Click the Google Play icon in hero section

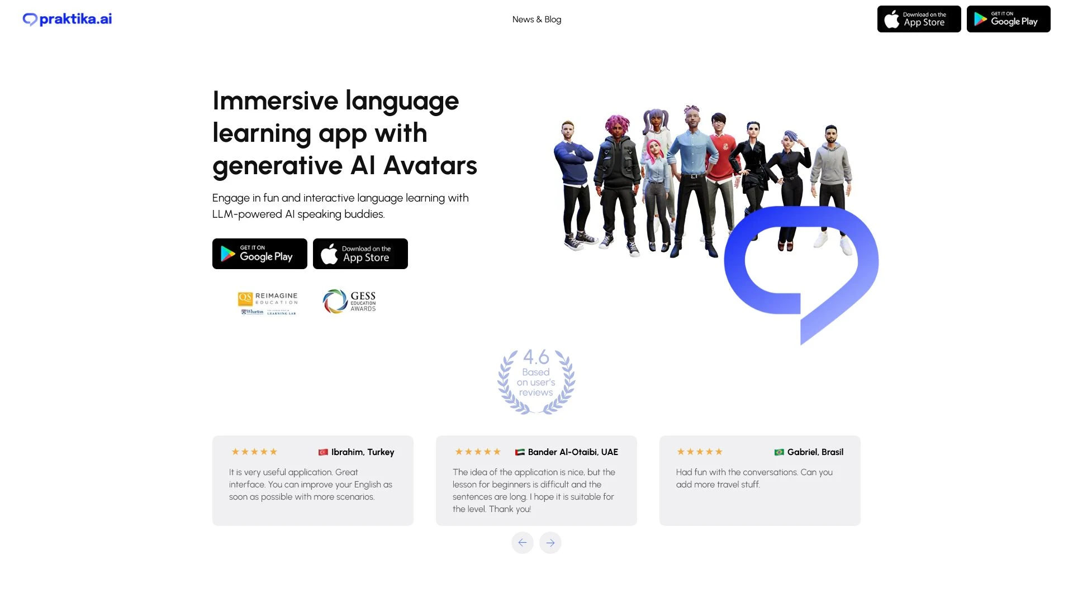[259, 253]
